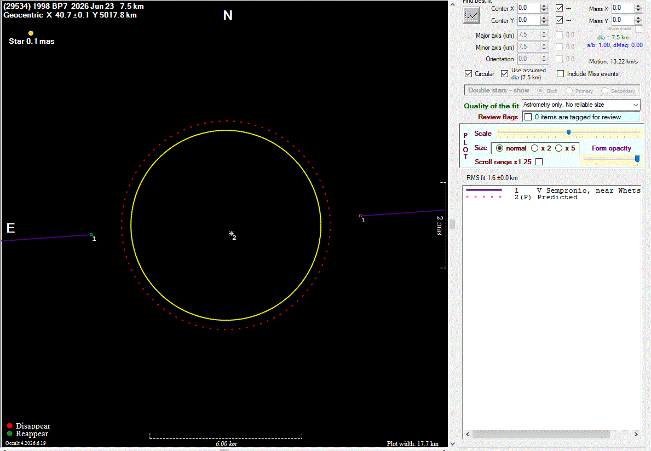651x451 pixels.
Task: Uncheck the Circular checkbox
Action: point(468,73)
